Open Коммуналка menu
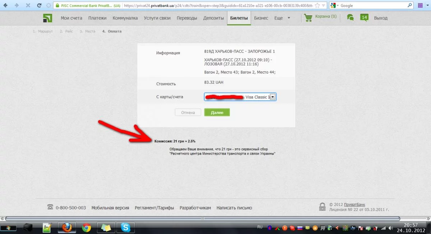Image resolution: width=431 pixels, height=234 pixels. coord(125,18)
